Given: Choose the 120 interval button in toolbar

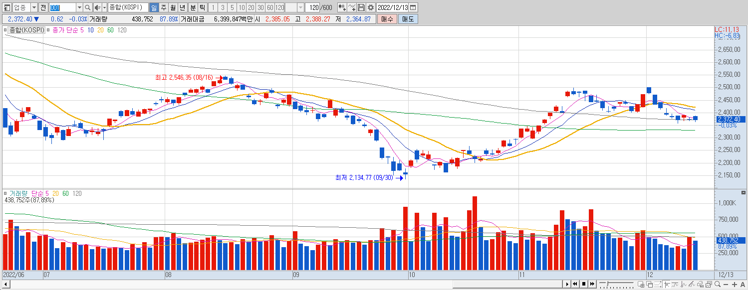Looking at the screenshot, I should [279, 7].
